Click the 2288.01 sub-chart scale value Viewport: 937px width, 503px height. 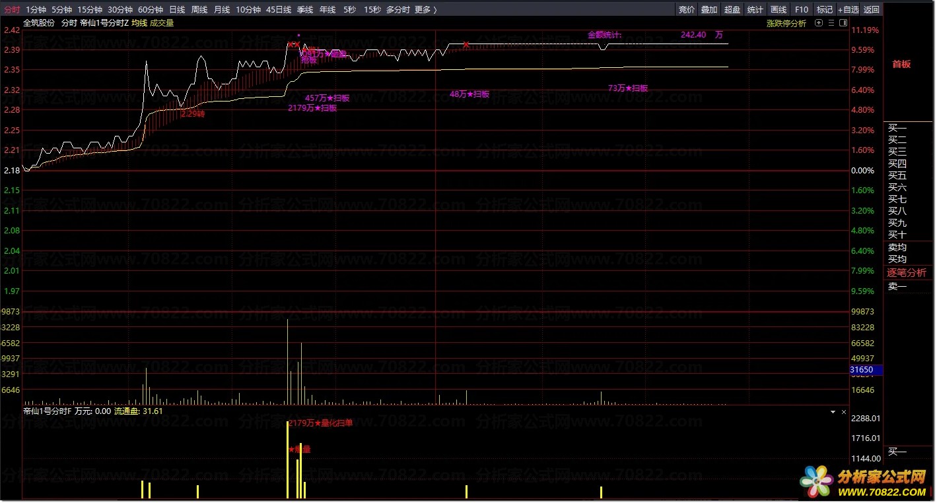[866, 418]
